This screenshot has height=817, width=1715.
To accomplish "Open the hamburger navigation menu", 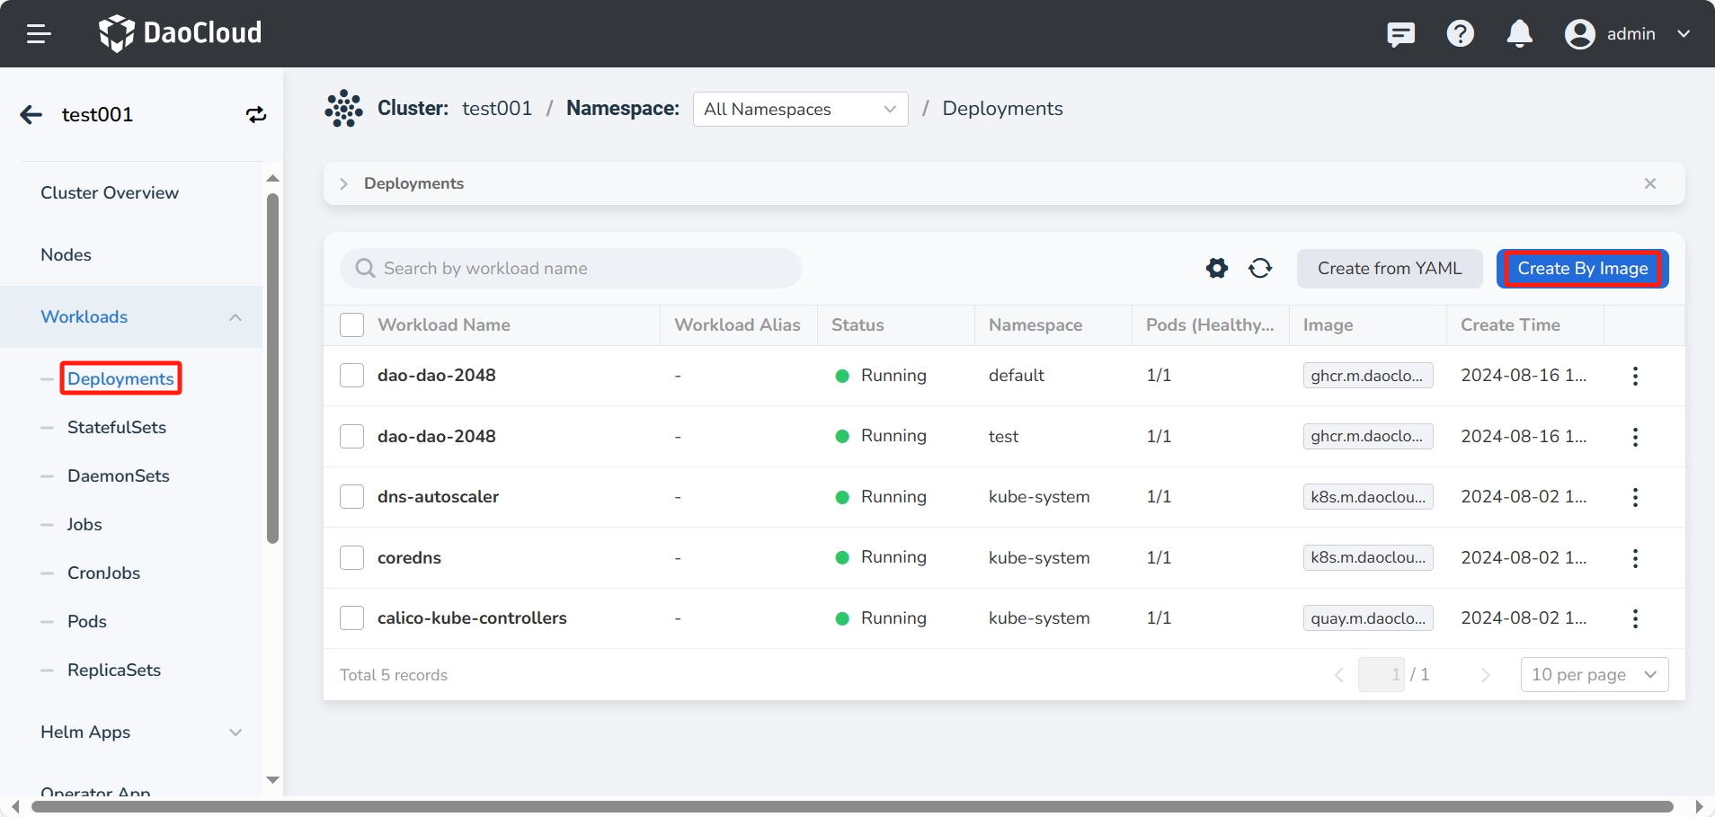I will [39, 34].
